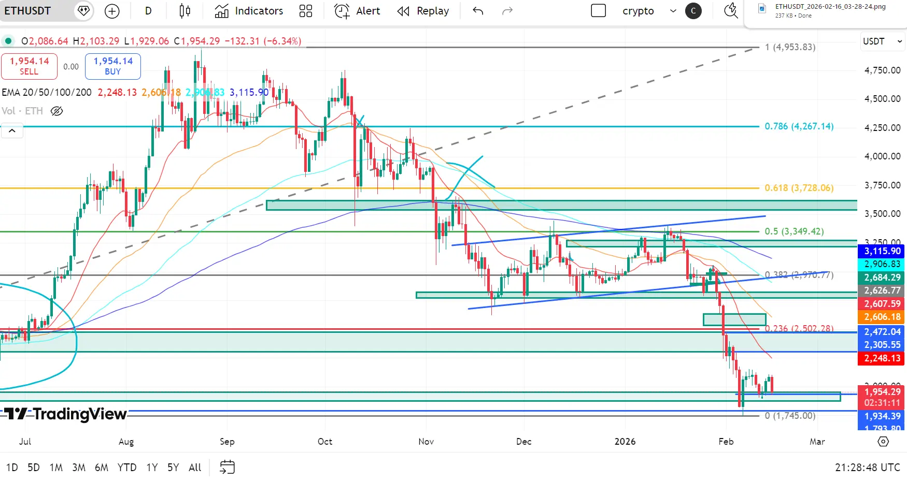
Task: Open quick search lightning magnifier icon
Action: pyautogui.click(x=731, y=11)
